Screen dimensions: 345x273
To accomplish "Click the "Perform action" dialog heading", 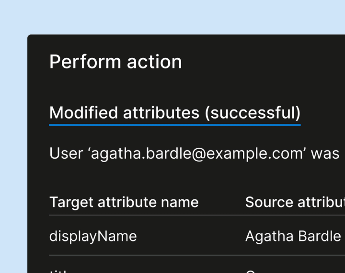I will (x=115, y=62).
